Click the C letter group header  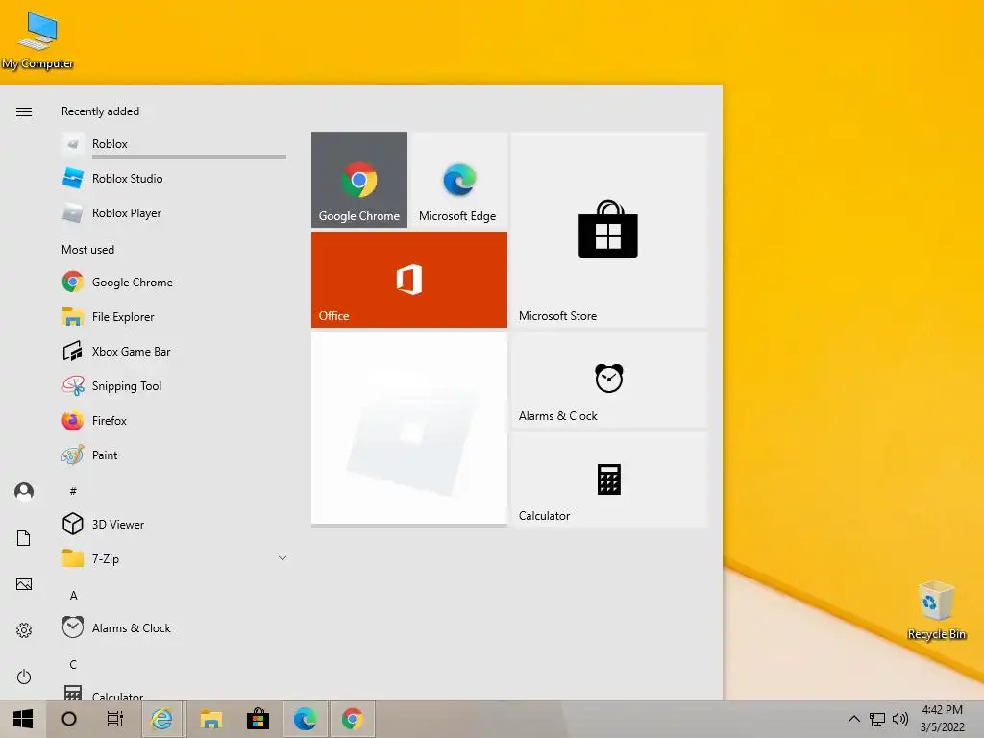tap(73, 664)
